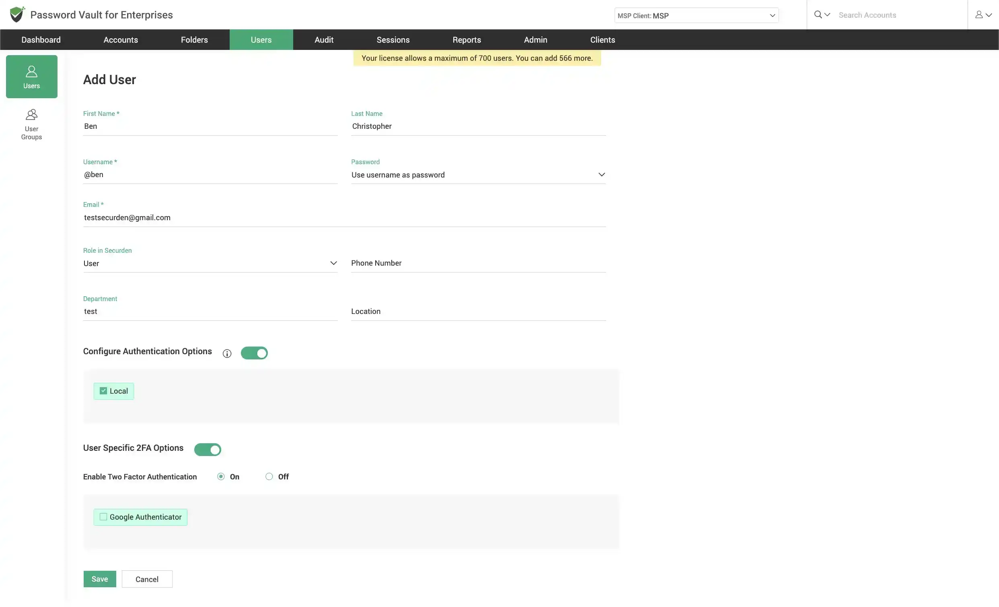Screen dimensions: 999x607
Task: Open the Dashboard tab
Action: pyautogui.click(x=41, y=40)
